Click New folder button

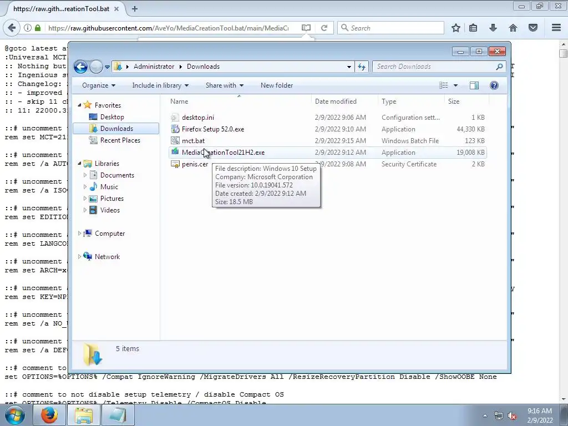pos(277,85)
